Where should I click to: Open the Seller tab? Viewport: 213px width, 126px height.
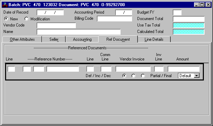pos(54,39)
